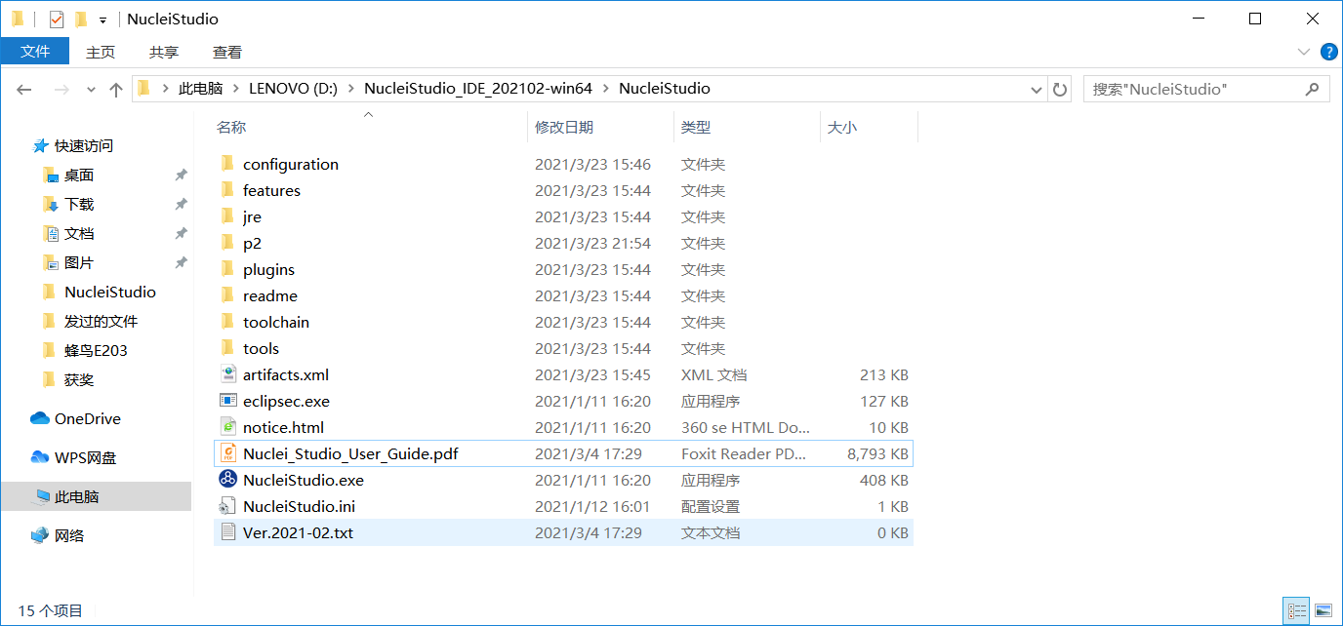This screenshot has width=1343, height=626.
Task: Click the 2021/3/23 21:54 date cell
Action: coord(592,243)
